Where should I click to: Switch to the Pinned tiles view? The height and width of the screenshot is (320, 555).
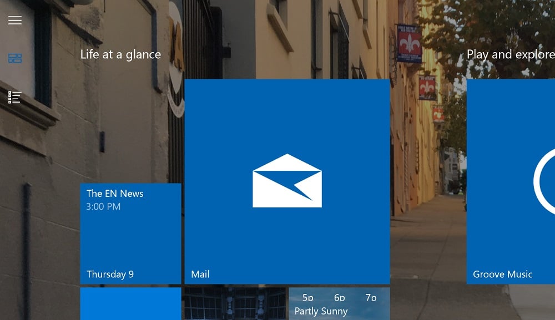[14, 58]
